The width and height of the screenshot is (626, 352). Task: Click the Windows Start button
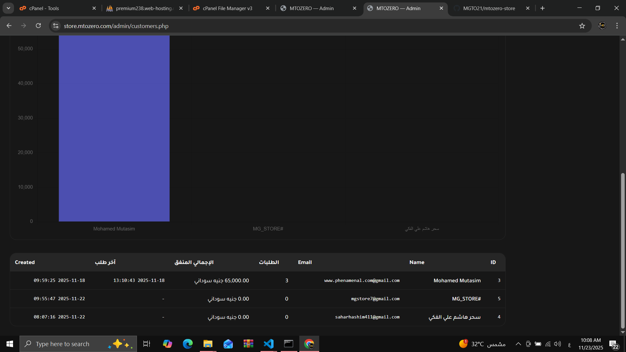tap(9, 344)
